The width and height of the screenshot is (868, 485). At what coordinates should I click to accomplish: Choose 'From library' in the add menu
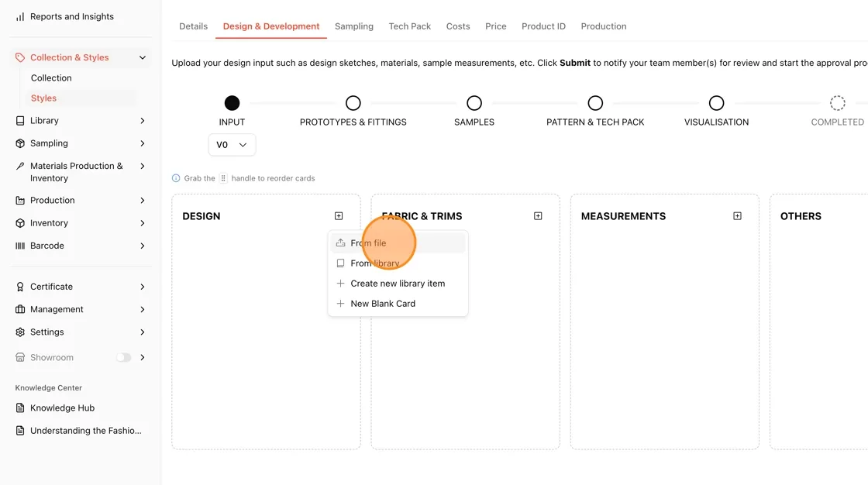[398, 263]
